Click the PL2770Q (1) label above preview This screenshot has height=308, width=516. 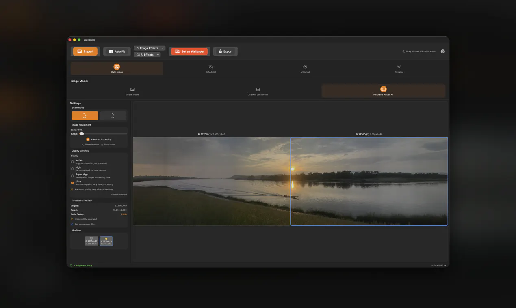[x=362, y=134]
